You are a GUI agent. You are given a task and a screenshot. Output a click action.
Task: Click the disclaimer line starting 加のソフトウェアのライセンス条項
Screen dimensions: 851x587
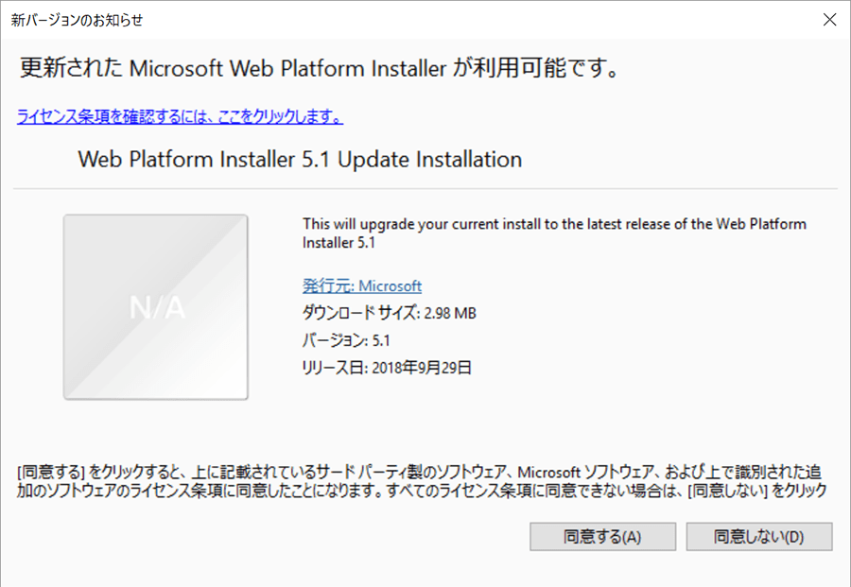pos(422,491)
